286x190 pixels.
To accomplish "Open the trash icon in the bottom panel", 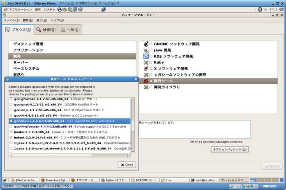I will [x=282, y=180].
